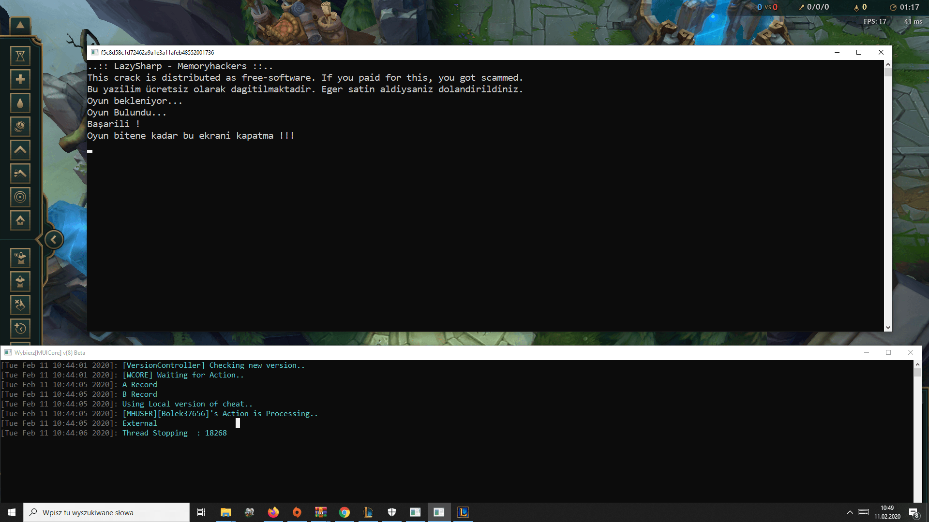Click the single chevron level-up icon

20,150
